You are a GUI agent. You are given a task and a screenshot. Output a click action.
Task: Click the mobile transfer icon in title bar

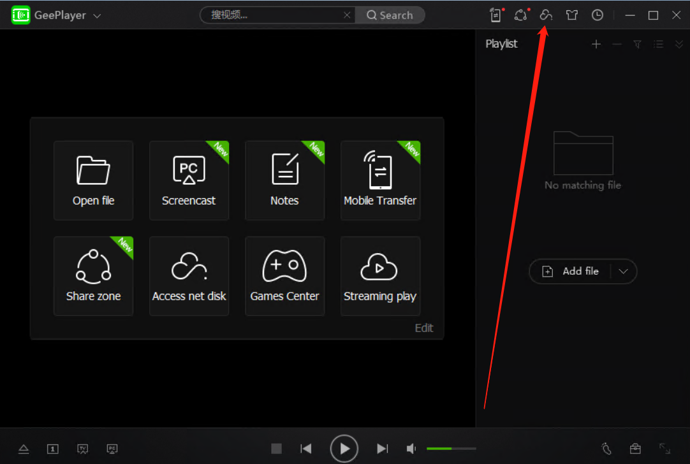click(x=495, y=15)
